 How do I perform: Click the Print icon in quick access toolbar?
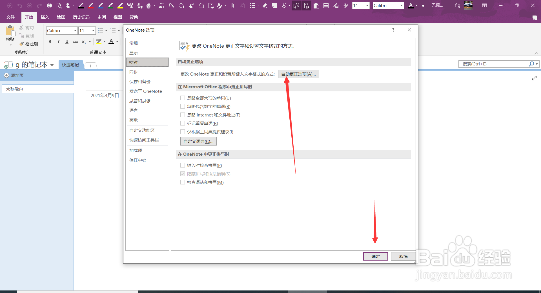tap(49, 5)
